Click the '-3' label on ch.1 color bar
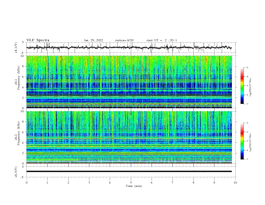 247,67
